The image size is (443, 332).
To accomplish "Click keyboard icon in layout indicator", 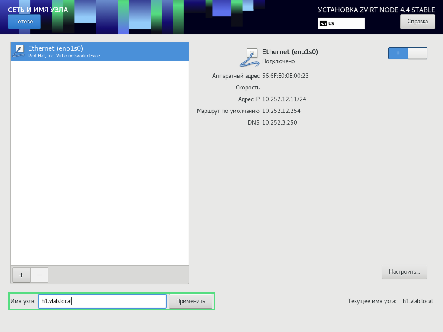I will 323,23.
